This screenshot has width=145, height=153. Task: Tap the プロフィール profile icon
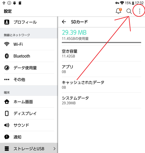7,22
